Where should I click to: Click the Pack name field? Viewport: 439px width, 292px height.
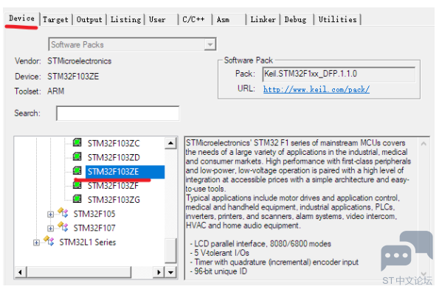pos(339,74)
